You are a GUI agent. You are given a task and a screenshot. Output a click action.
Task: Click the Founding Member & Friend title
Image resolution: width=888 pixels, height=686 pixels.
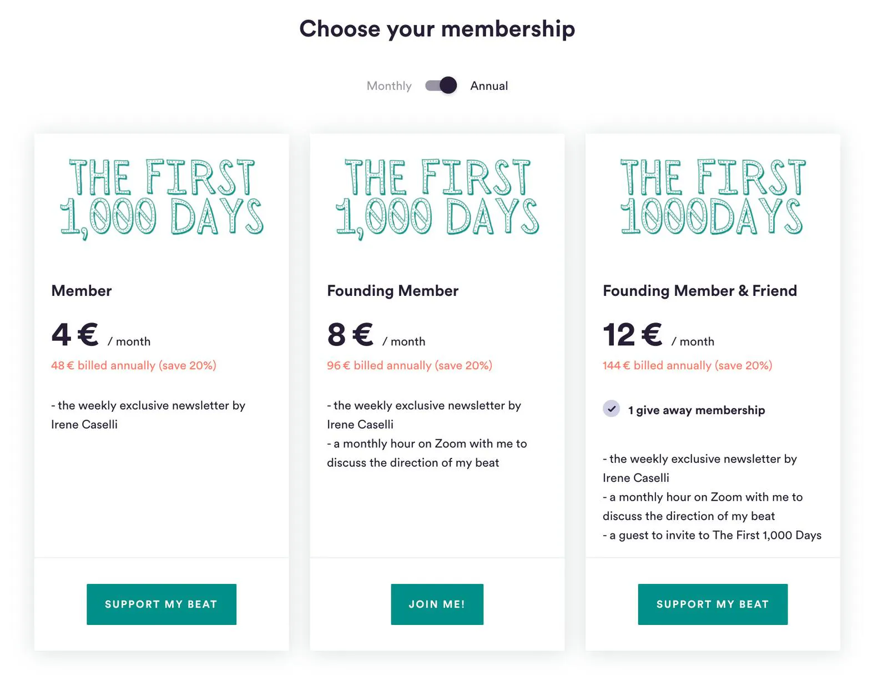700,291
